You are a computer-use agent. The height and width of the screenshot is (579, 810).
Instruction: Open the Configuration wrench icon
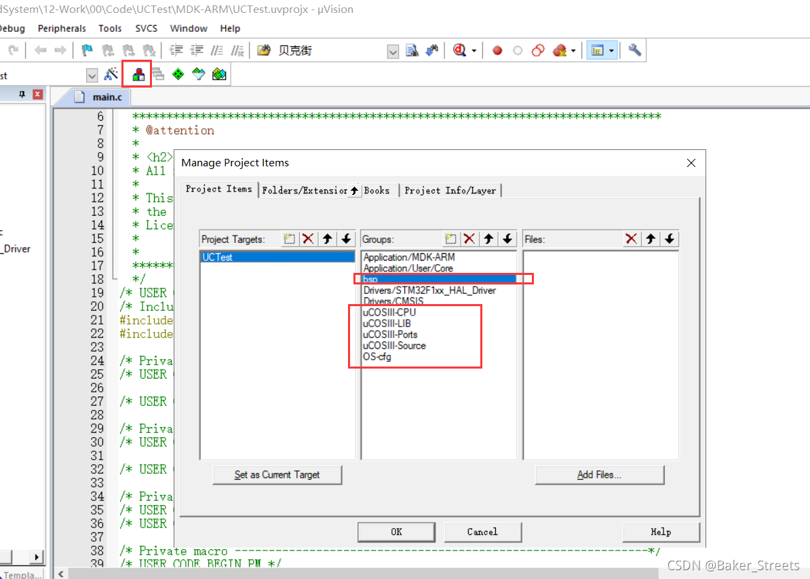[635, 50]
